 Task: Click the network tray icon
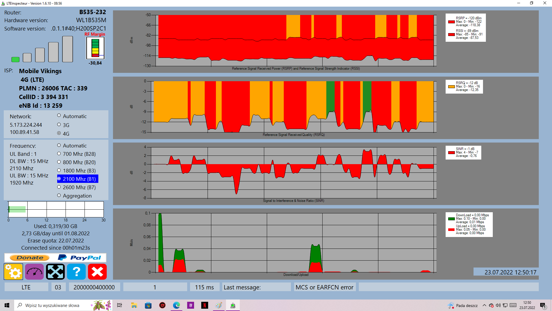(505, 305)
